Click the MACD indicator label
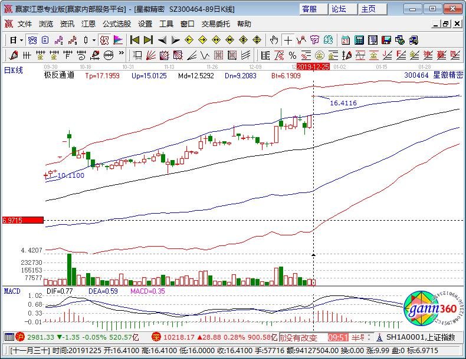Screen dimensions: 466x359 12,291
